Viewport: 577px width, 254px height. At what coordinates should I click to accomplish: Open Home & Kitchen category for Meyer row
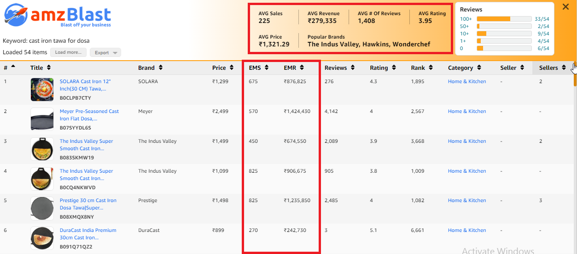(x=467, y=111)
